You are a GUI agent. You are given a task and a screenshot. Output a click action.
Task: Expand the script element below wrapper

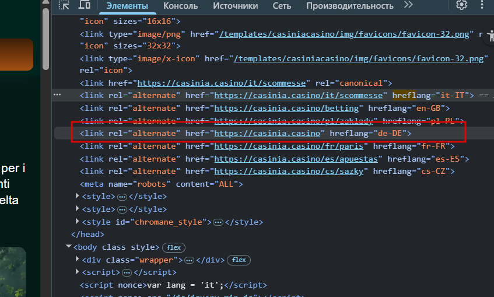click(77, 272)
